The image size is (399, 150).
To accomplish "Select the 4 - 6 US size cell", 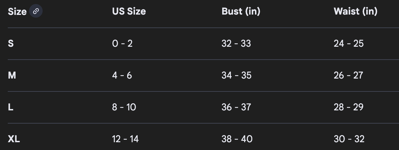I will pos(122,75).
